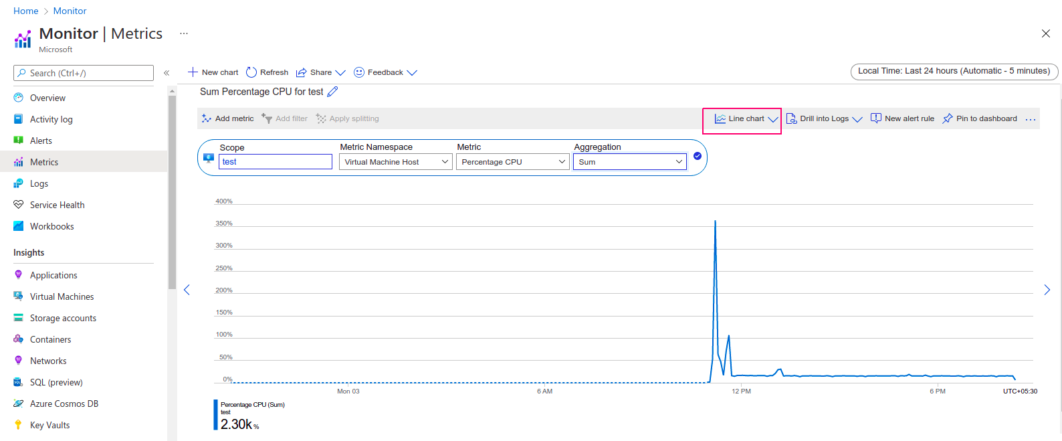1062x441 pixels.
Task: Click the Key Vaults key icon
Action: [x=18, y=425]
